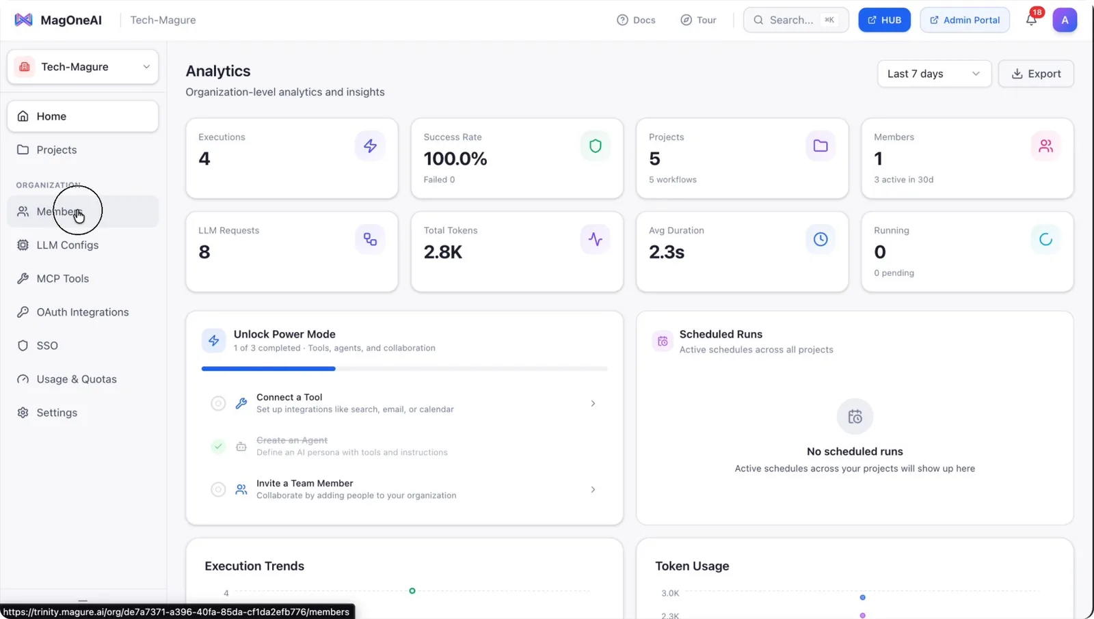Click the Projects folder icon in card
1094x619 pixels.
(820, 146)
